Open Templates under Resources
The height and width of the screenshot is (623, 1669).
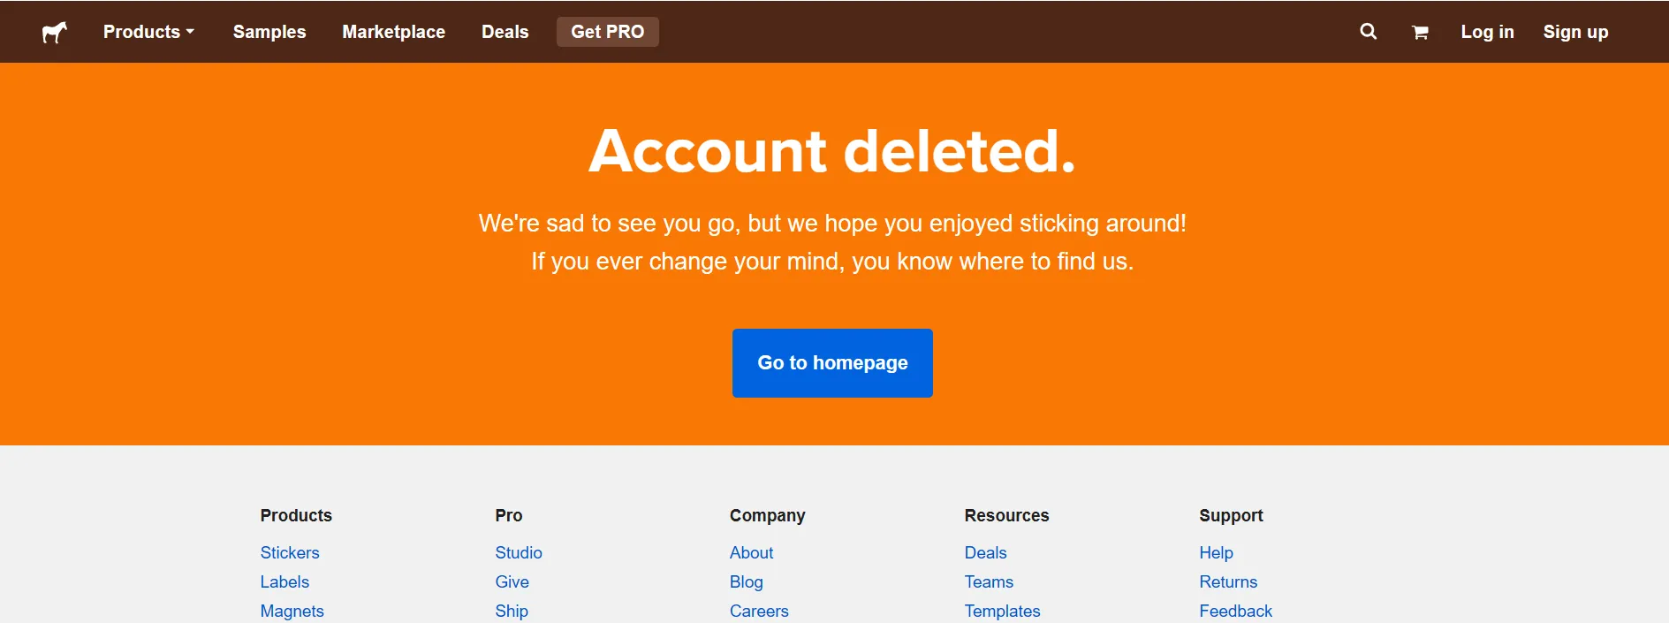click(x=1002, y=611)
